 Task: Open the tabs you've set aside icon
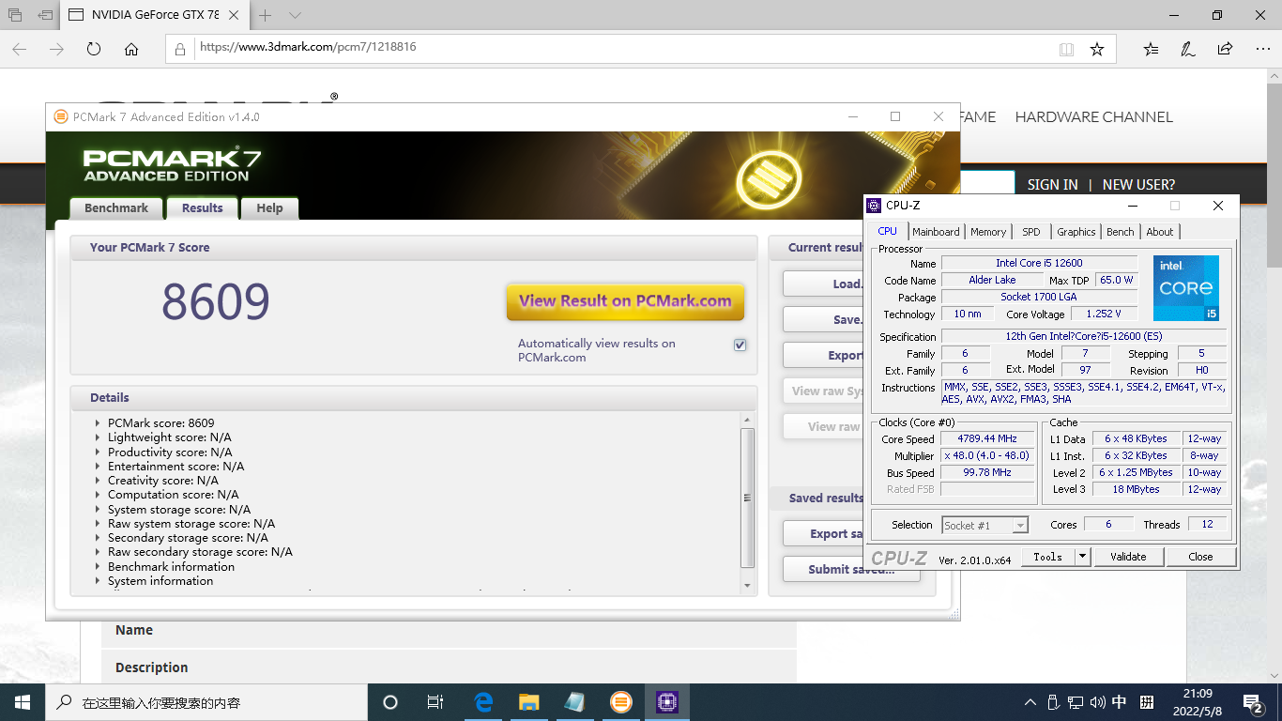pos(15,15)
